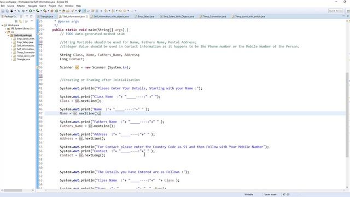350x197 pixels.
Task: Click the Last Edit Location icon
Action: (120, 11)
